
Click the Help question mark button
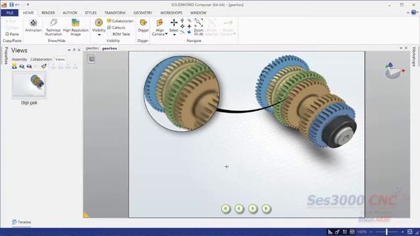(x=414, y=12)
